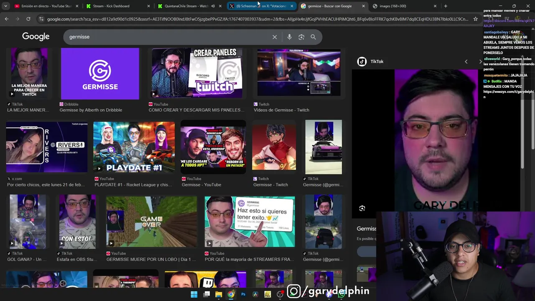The image size is (535, 301).
Task: Search inside the preview image with Lens icon
Action: point(362,208)
